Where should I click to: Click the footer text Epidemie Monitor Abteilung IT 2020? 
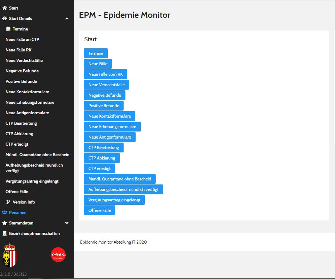pos(113,242)
